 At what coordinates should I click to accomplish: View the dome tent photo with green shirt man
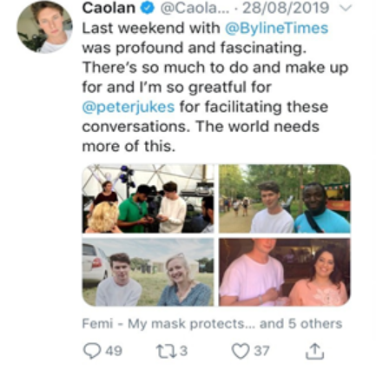pos(148,199)
